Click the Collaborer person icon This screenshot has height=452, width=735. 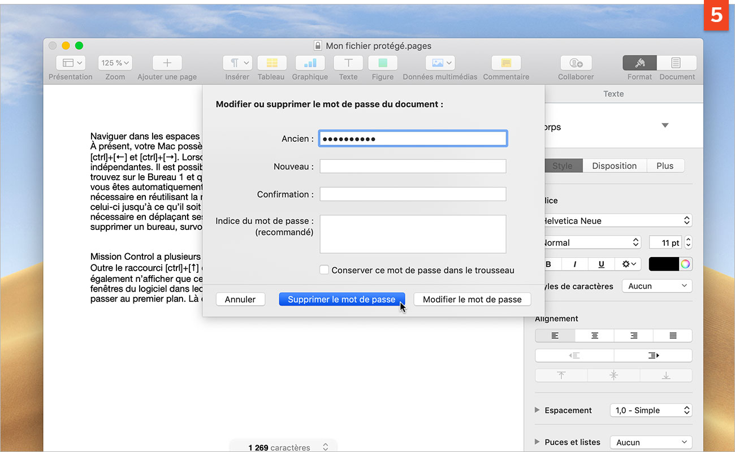coord(576,63)
